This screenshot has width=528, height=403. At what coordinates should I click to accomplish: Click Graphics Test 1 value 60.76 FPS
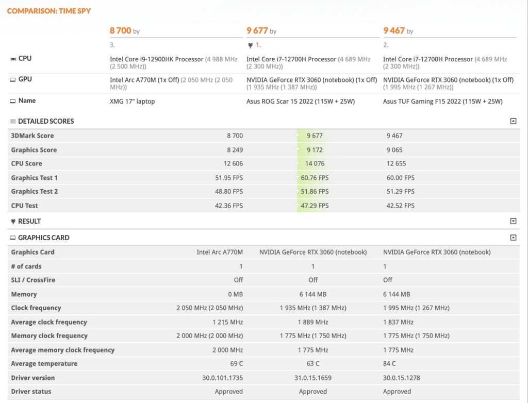click(x=315, y=178)
